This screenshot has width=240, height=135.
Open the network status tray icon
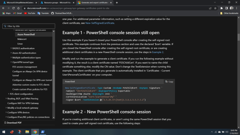[x=215, y=132]
